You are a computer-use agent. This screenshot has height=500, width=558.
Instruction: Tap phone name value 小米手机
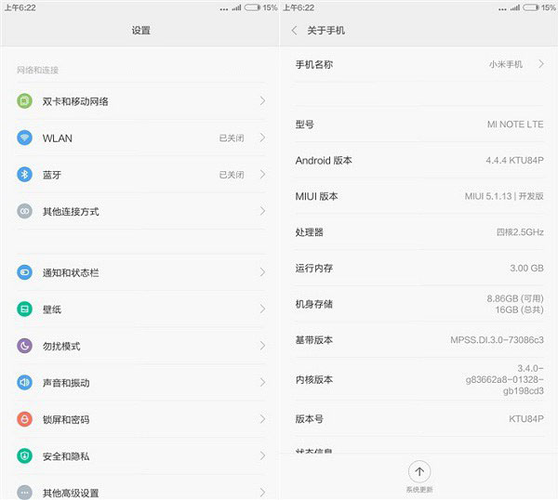pos(506,64)
